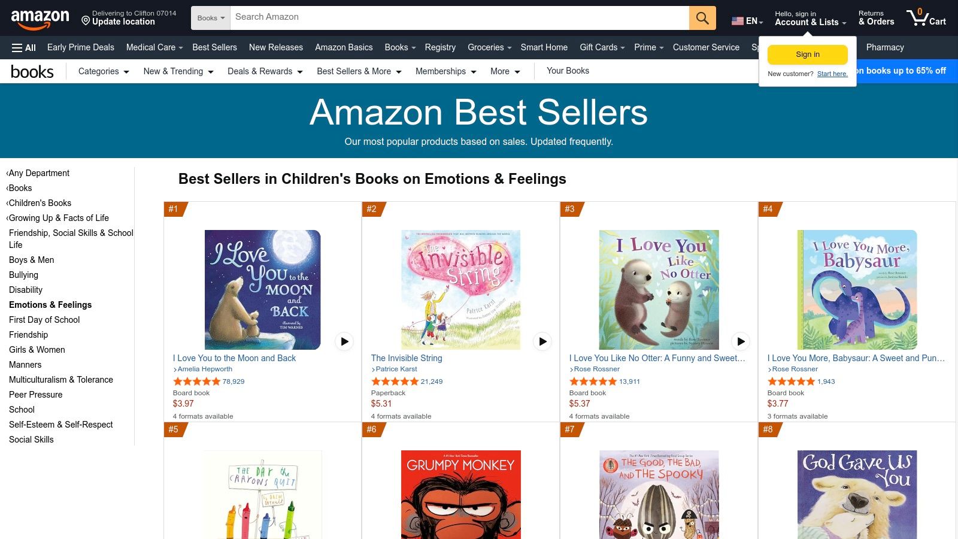Play preview for Moon and Back book
958x539 pixels.
click(x=344, y=341)
